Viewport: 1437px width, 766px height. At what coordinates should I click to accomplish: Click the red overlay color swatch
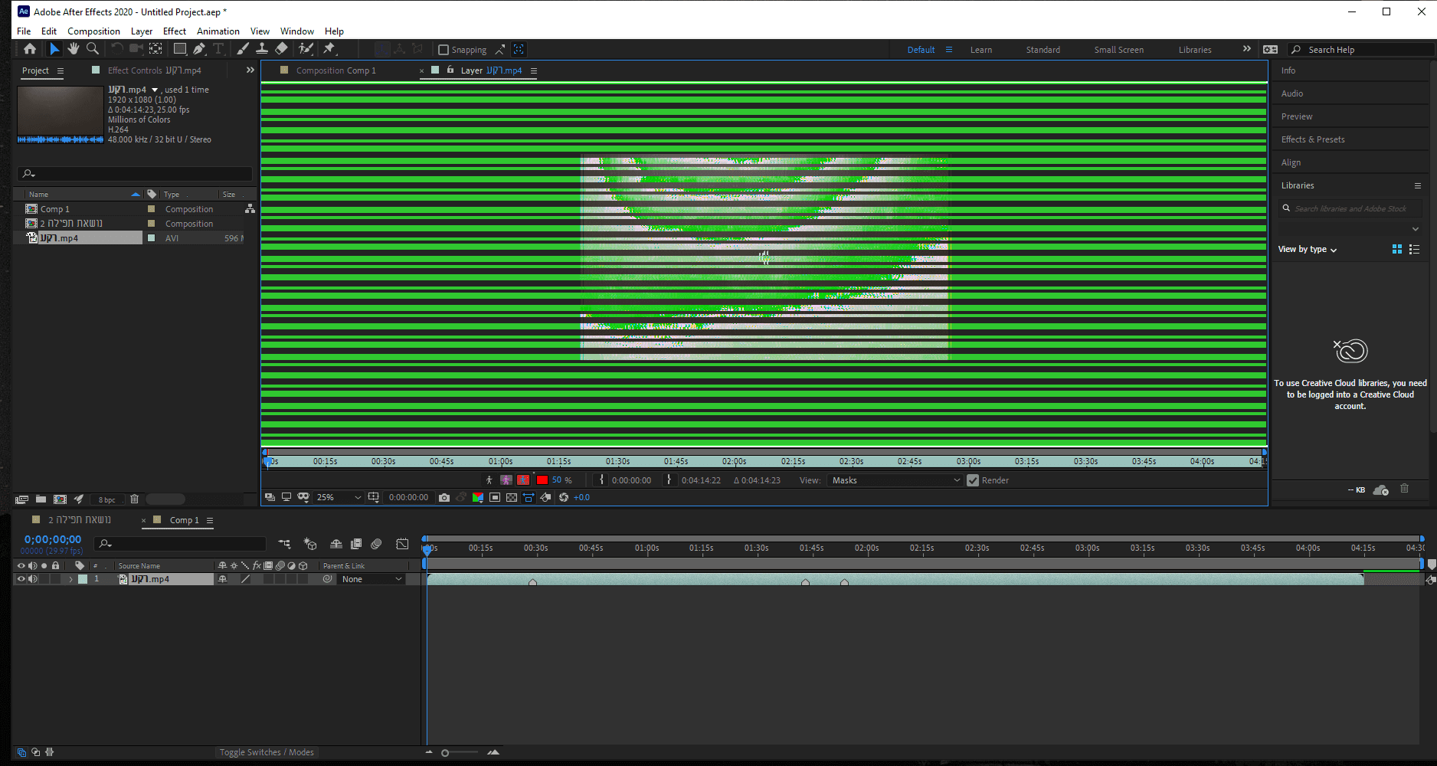pos(542,480)
